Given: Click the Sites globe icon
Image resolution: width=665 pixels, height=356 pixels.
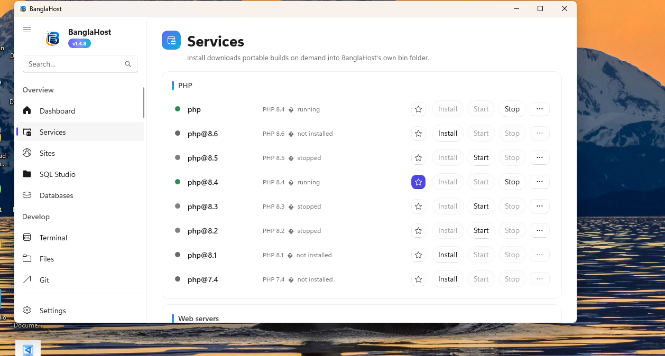Looking at the screenshot, I should (x=27, y=153).
